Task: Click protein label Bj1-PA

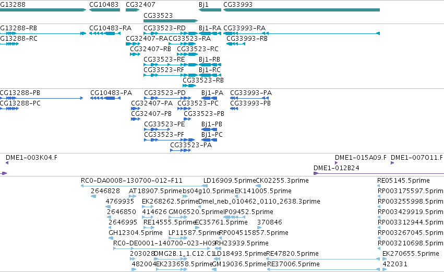Action: 212,93
